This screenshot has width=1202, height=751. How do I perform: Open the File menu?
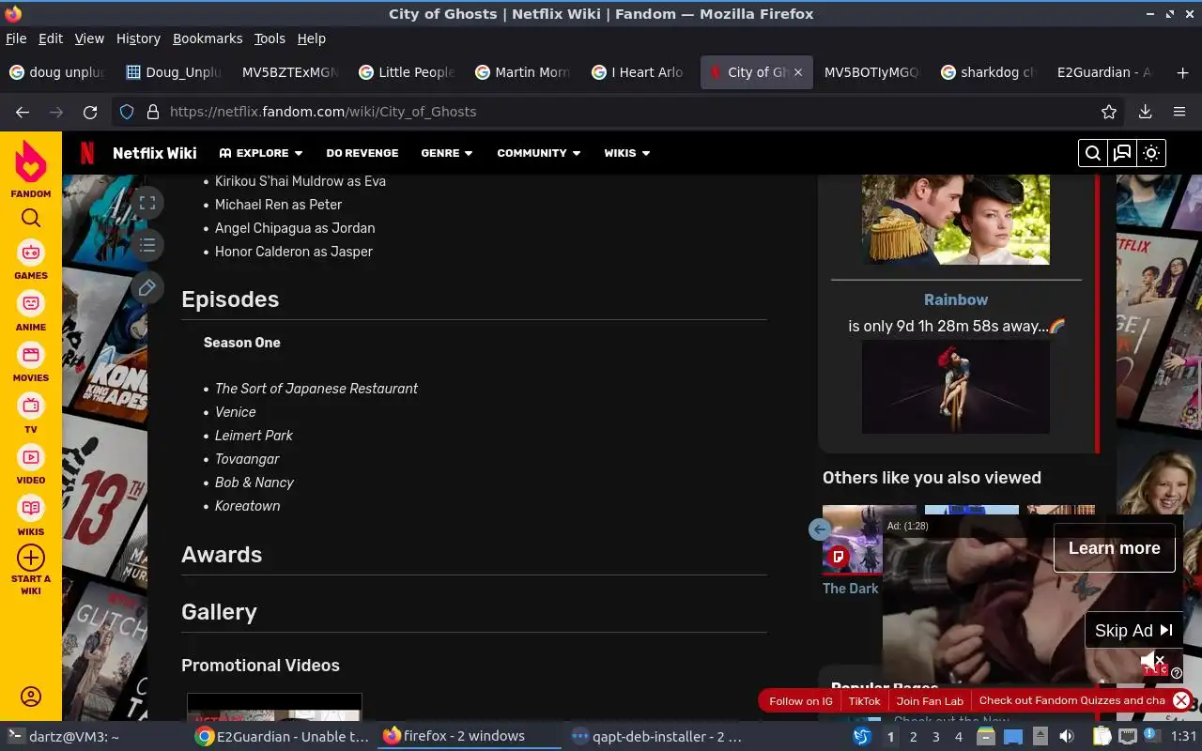16,38
